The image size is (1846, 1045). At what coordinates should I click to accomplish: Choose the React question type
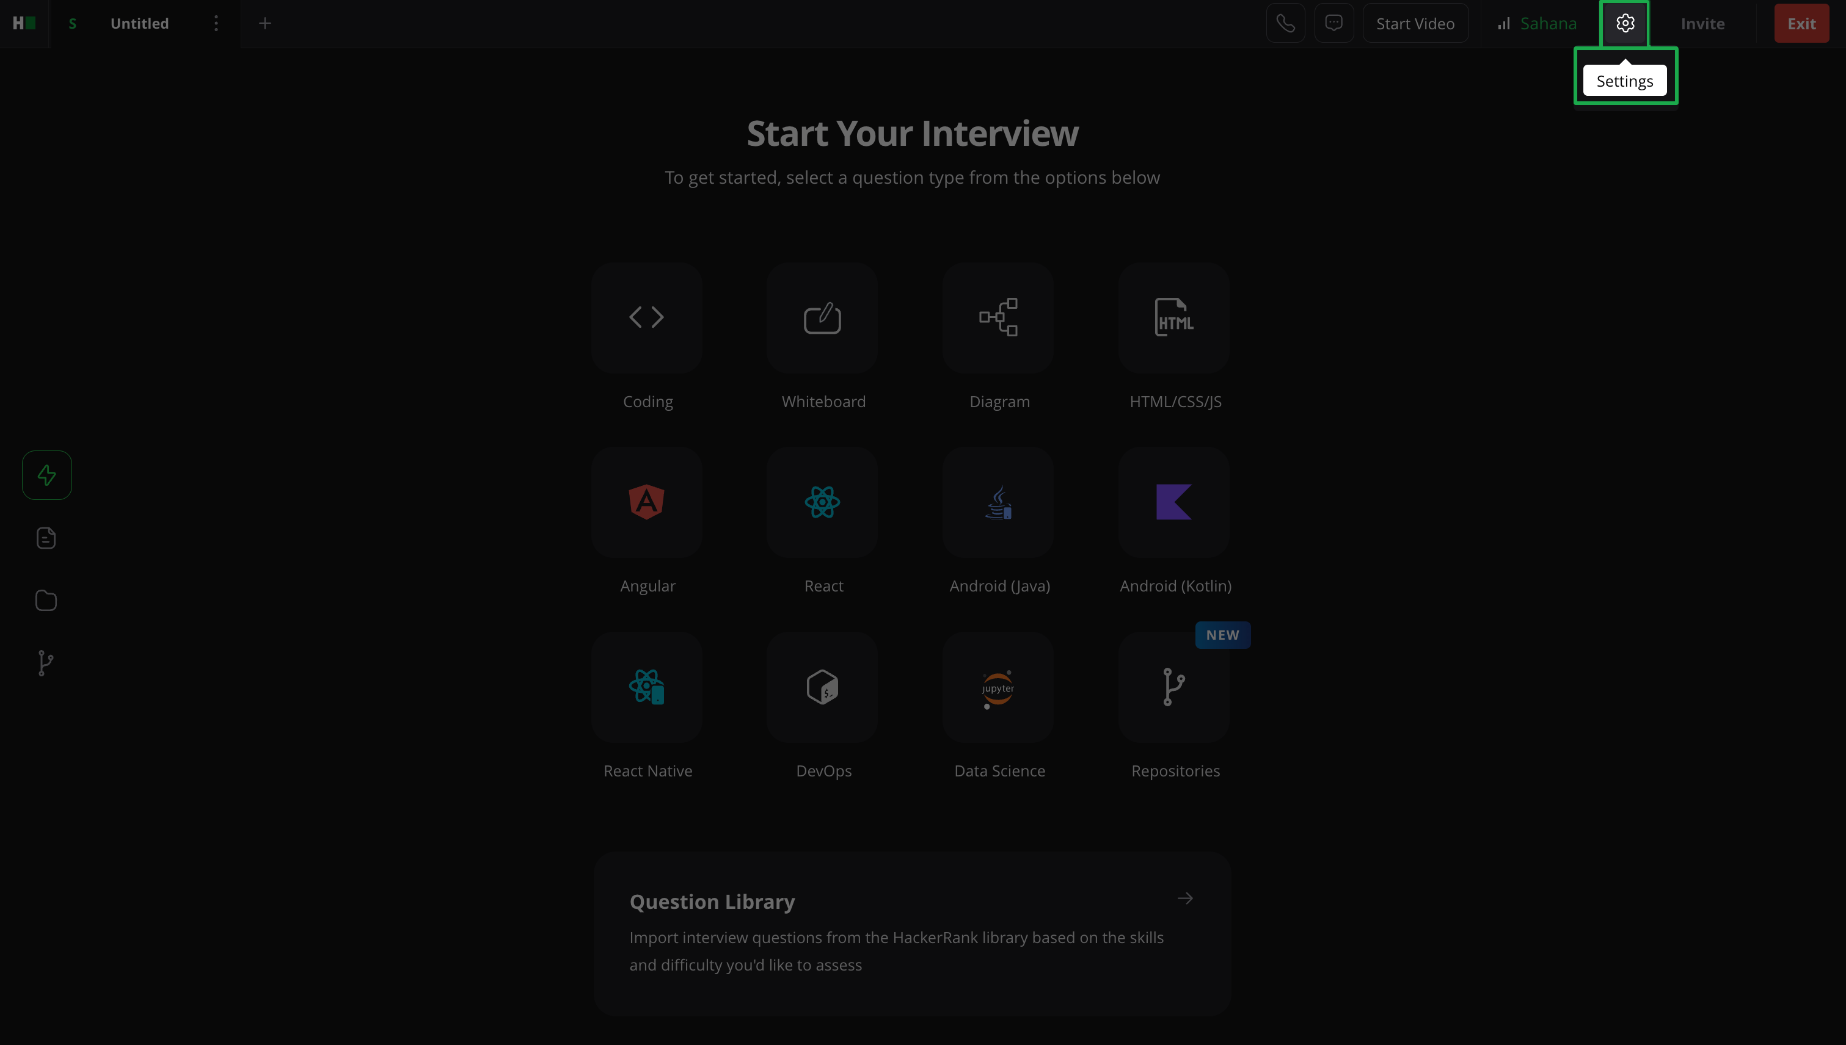pos(822,502)
